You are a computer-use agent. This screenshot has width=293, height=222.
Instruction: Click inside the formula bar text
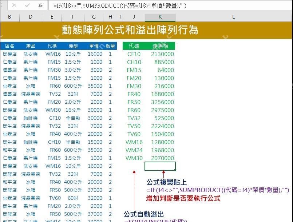click(120, 5)
